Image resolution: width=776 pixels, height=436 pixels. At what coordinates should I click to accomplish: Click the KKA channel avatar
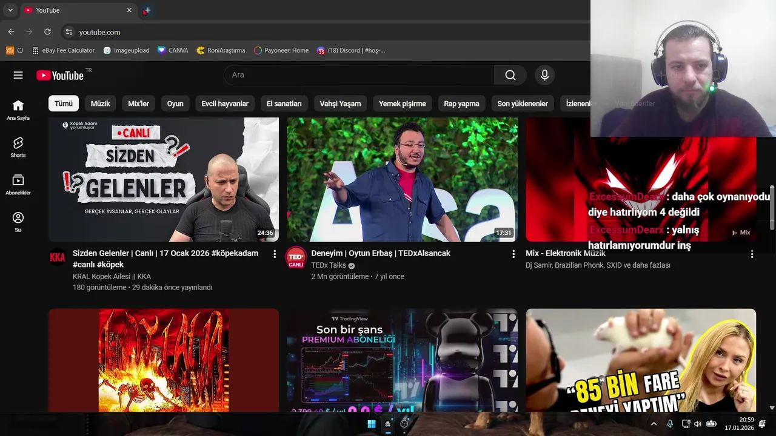point(58,257)
